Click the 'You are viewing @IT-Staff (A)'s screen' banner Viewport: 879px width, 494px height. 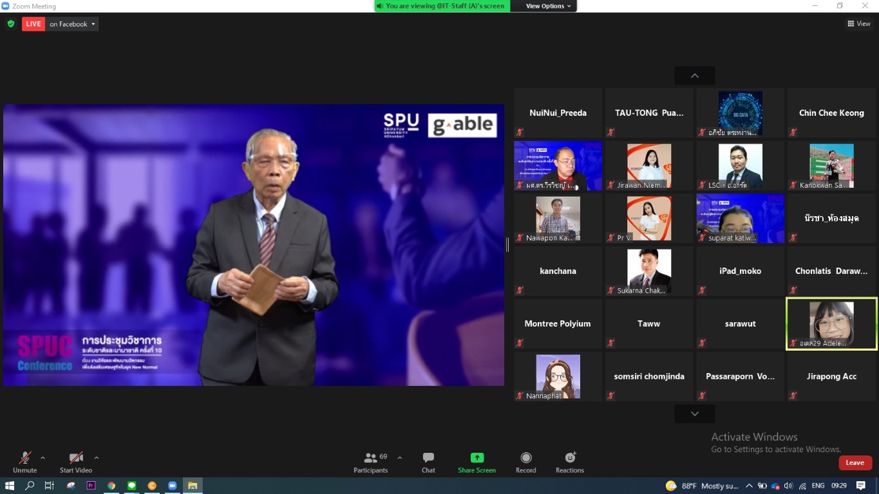pos(442,6)
